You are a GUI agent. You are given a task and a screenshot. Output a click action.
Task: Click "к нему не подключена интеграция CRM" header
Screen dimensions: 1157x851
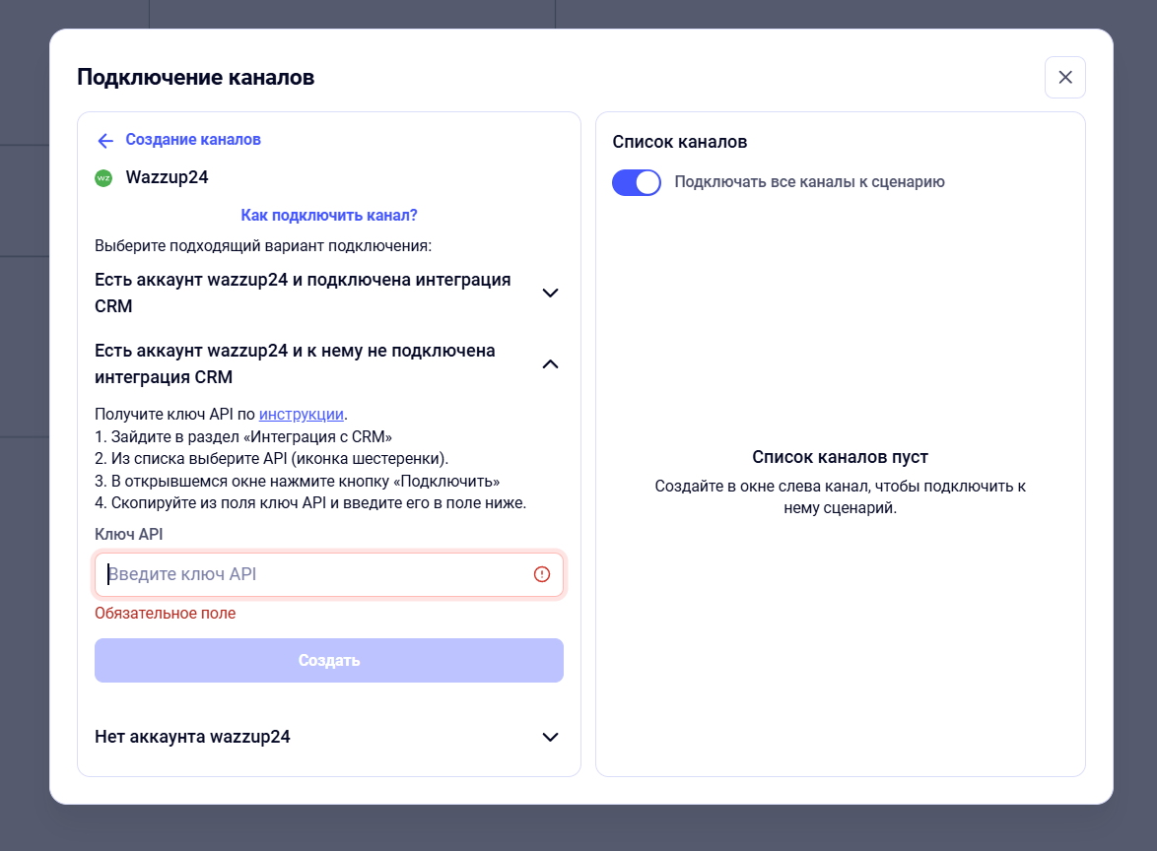point(295,363)
